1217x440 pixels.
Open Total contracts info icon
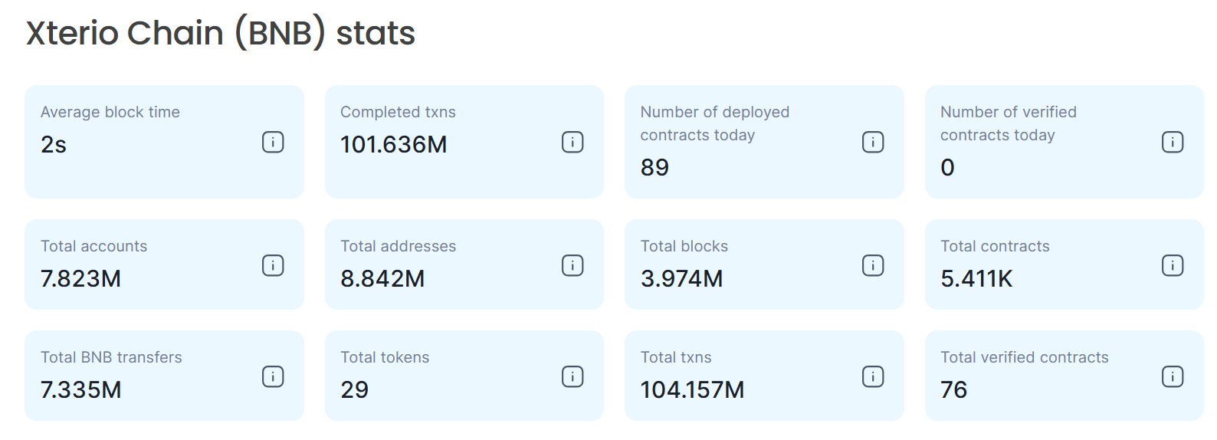1173,265
